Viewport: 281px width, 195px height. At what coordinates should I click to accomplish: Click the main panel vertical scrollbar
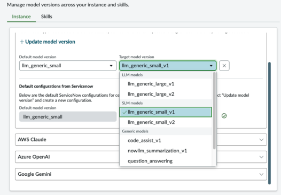point(269,123)
